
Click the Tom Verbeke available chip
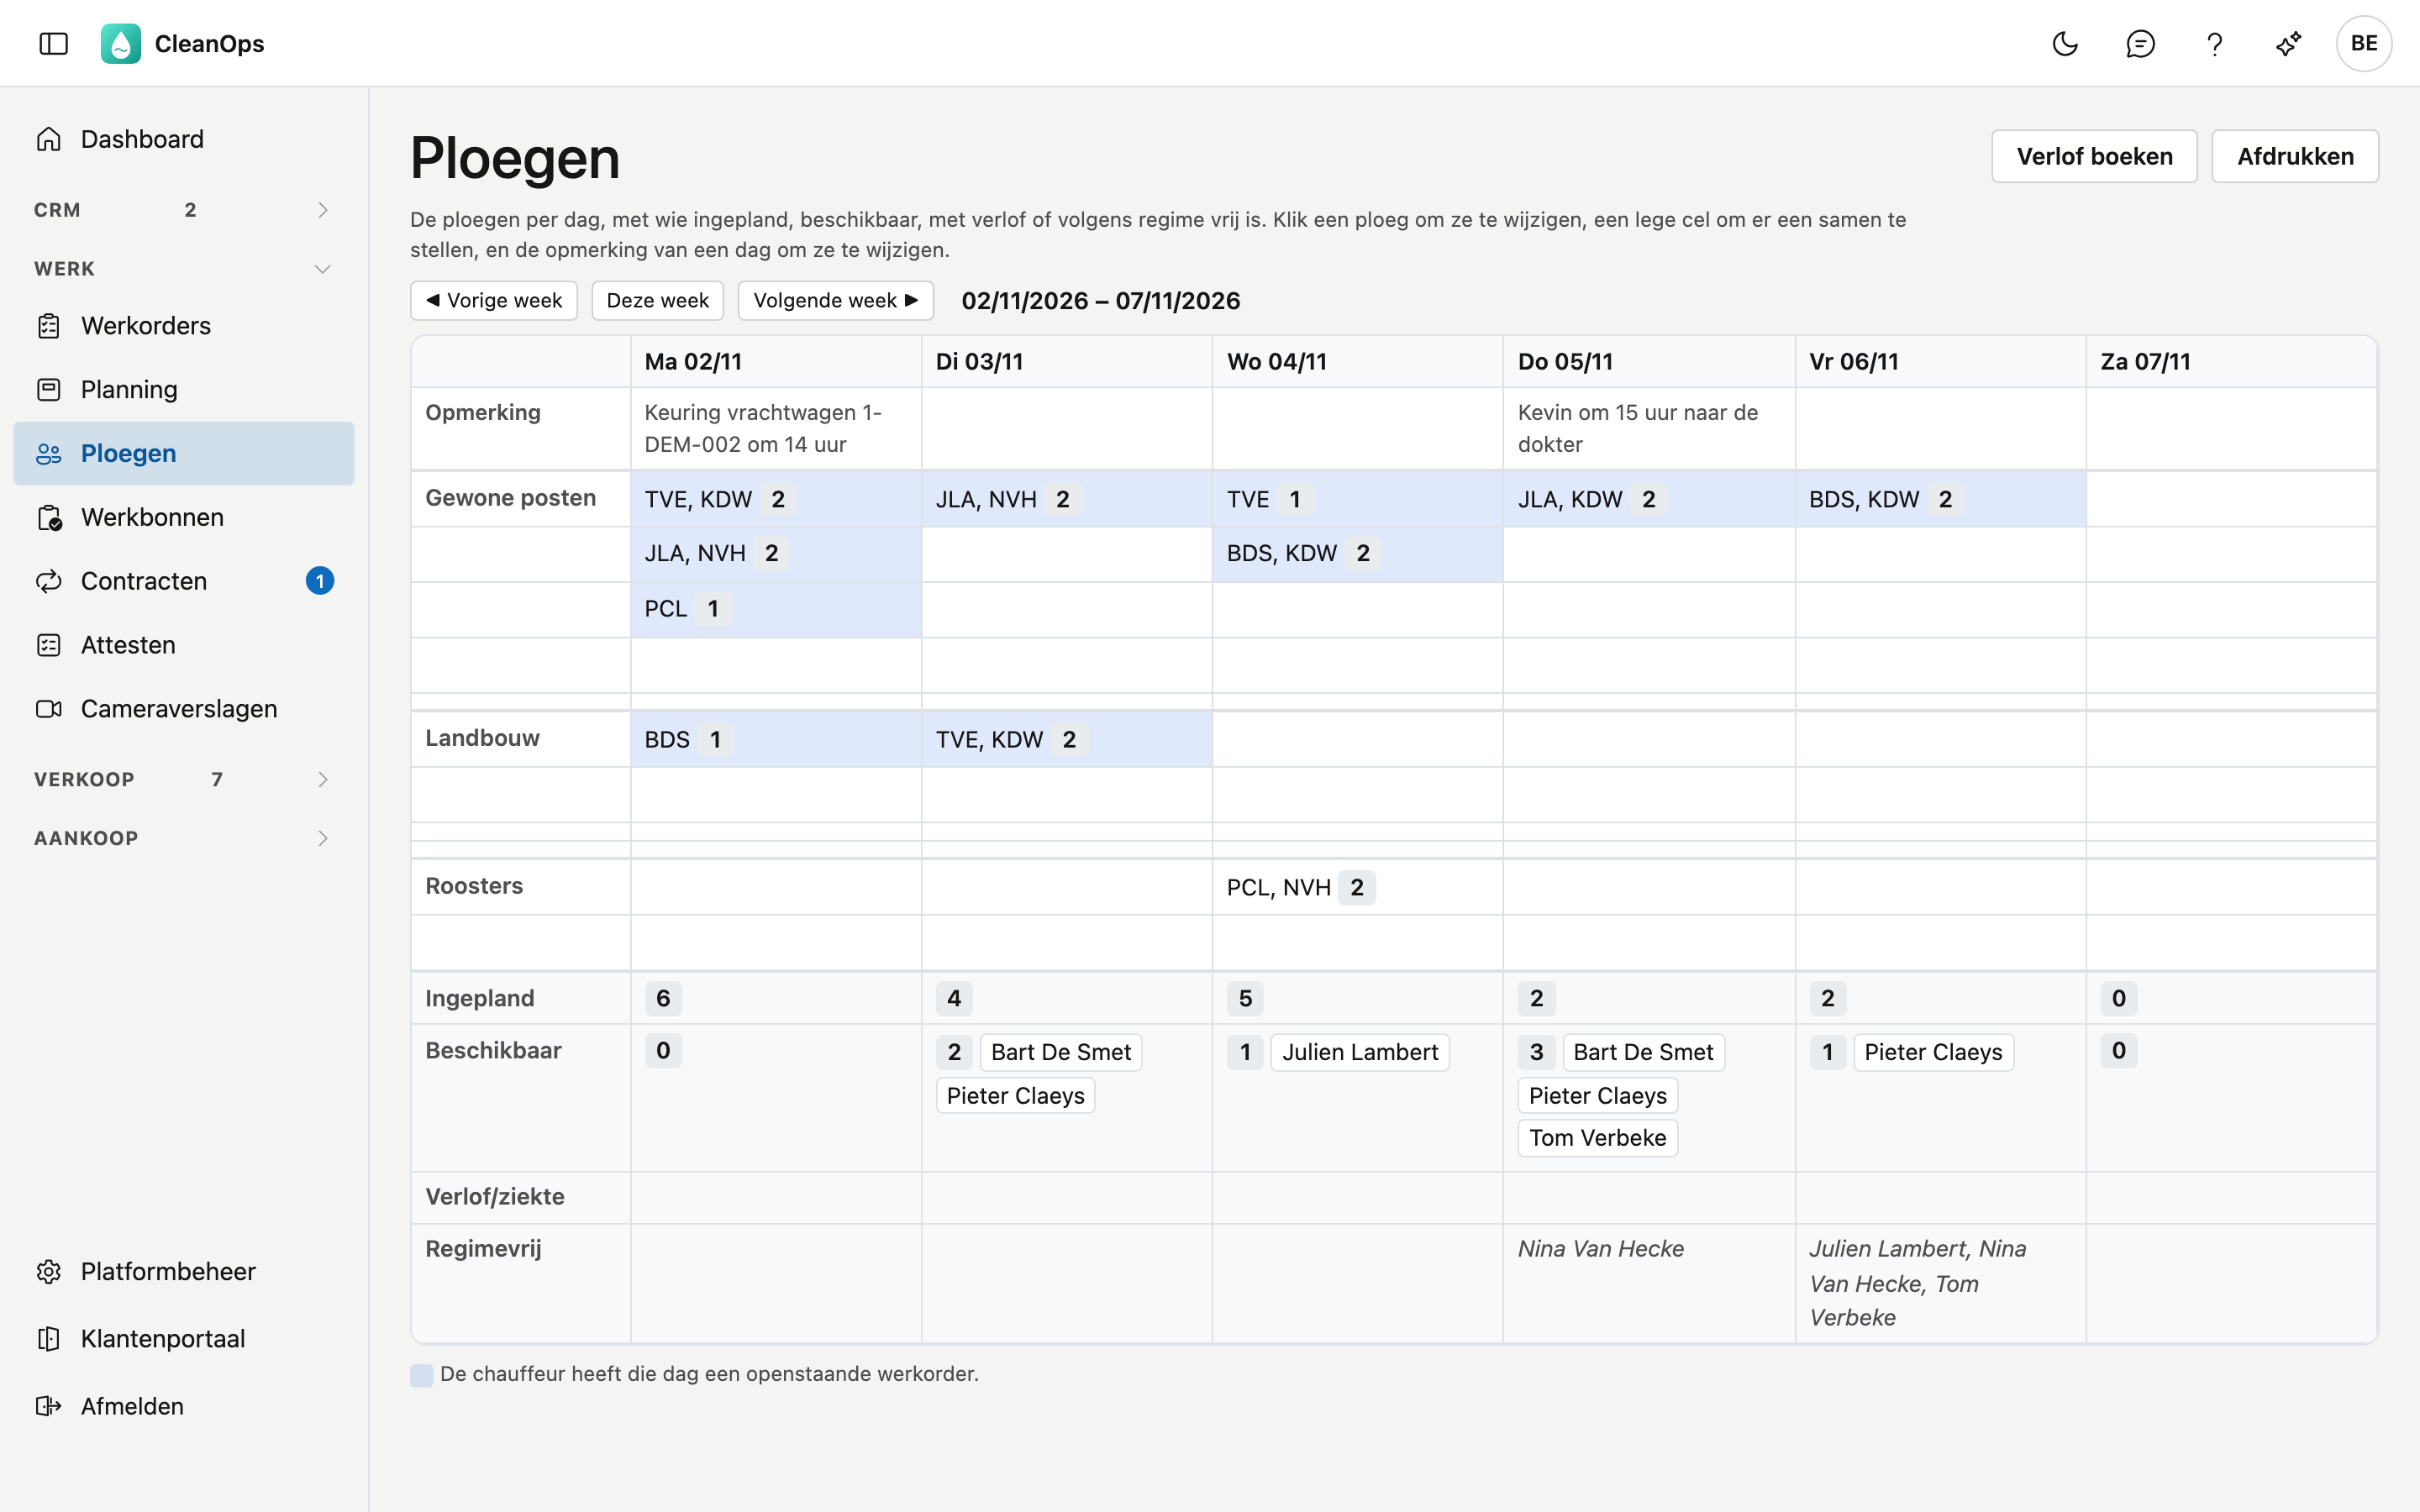pos(1597,1138)
